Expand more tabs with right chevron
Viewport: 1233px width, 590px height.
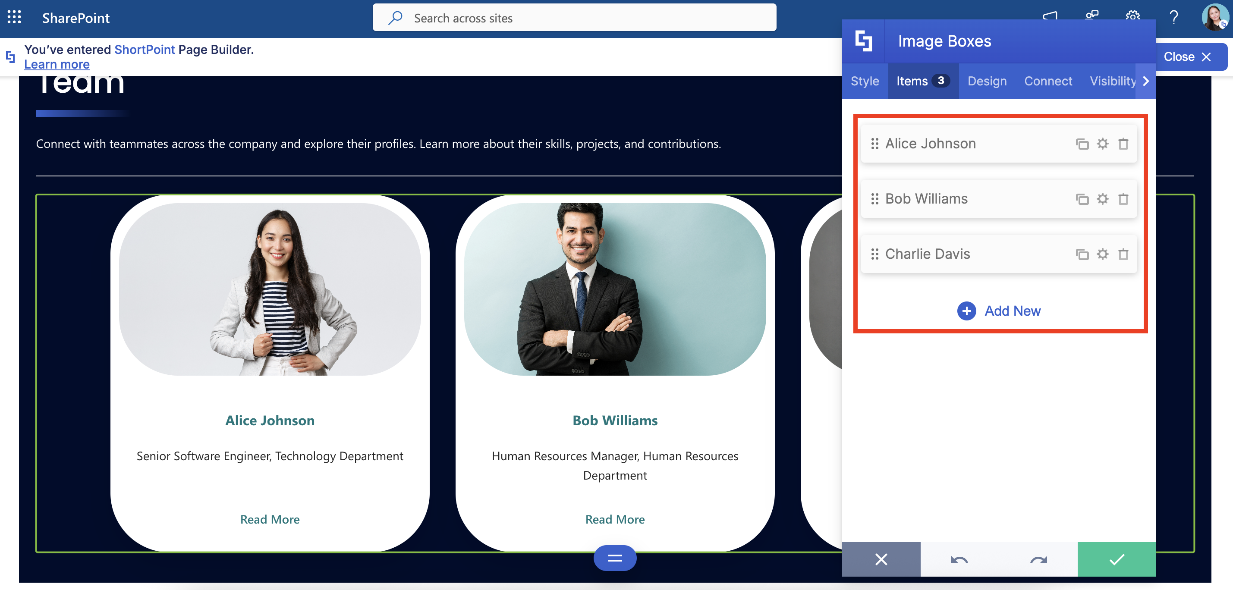(x=1146, y=81)
